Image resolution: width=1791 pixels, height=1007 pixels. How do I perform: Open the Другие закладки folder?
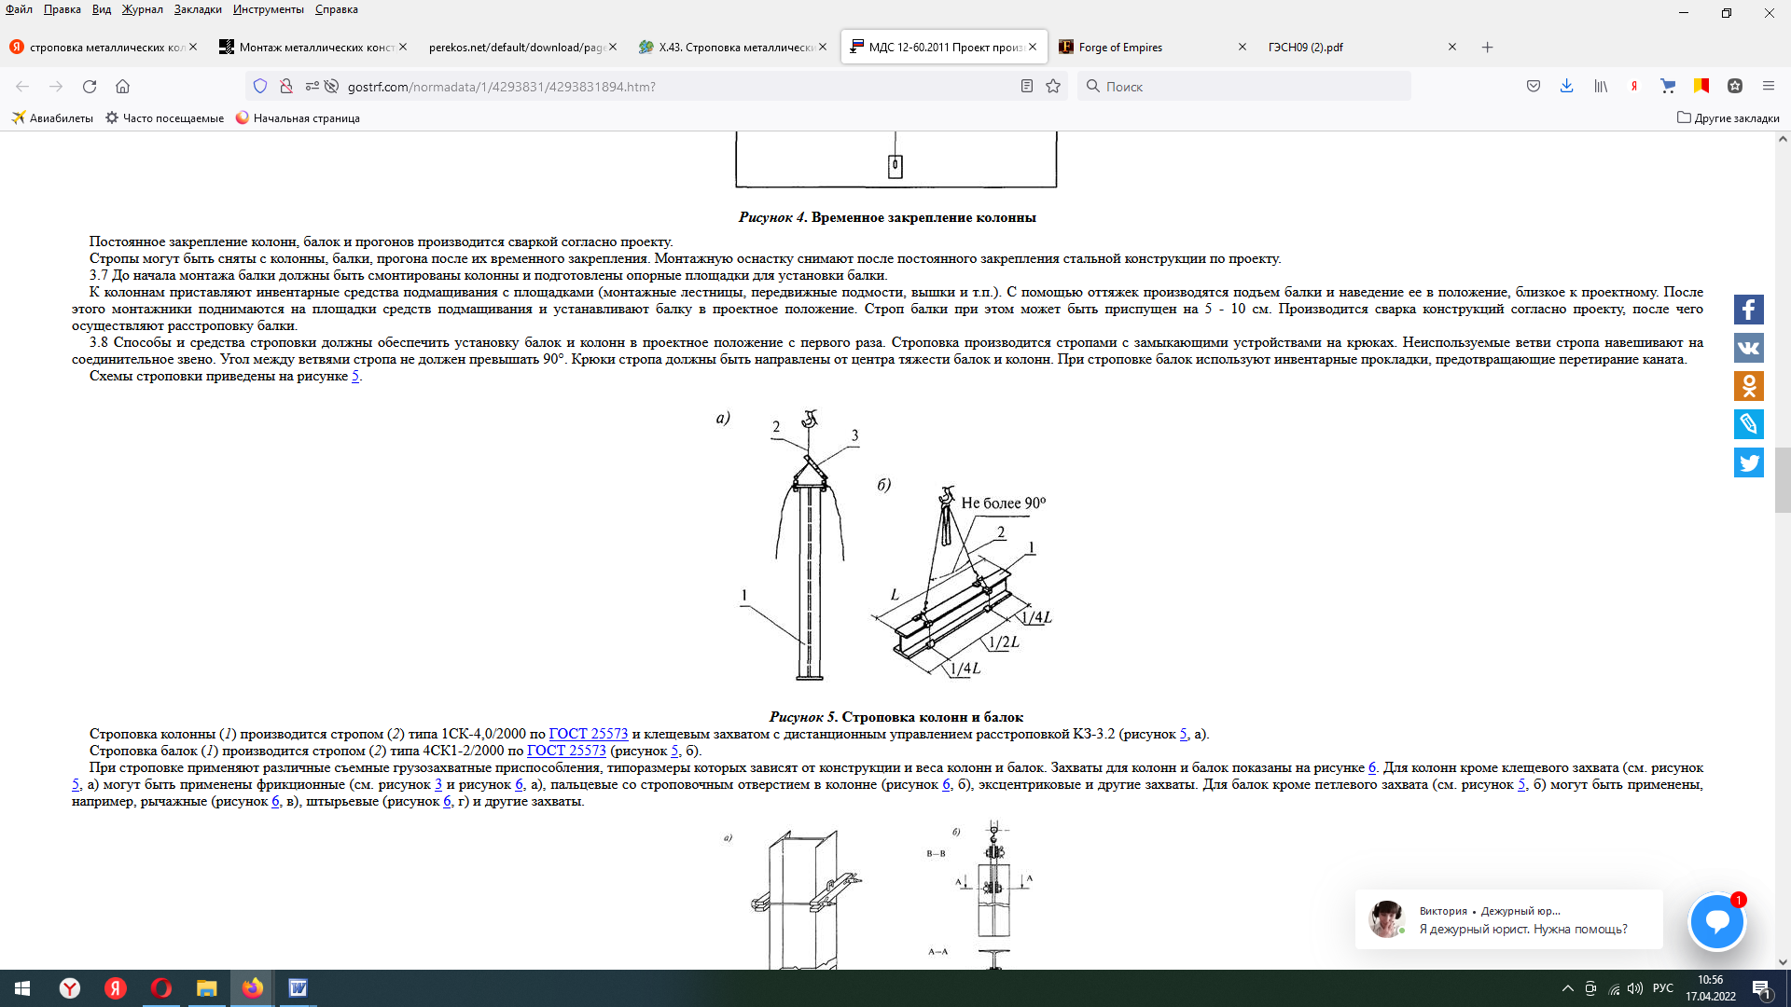pos(1729,117)
